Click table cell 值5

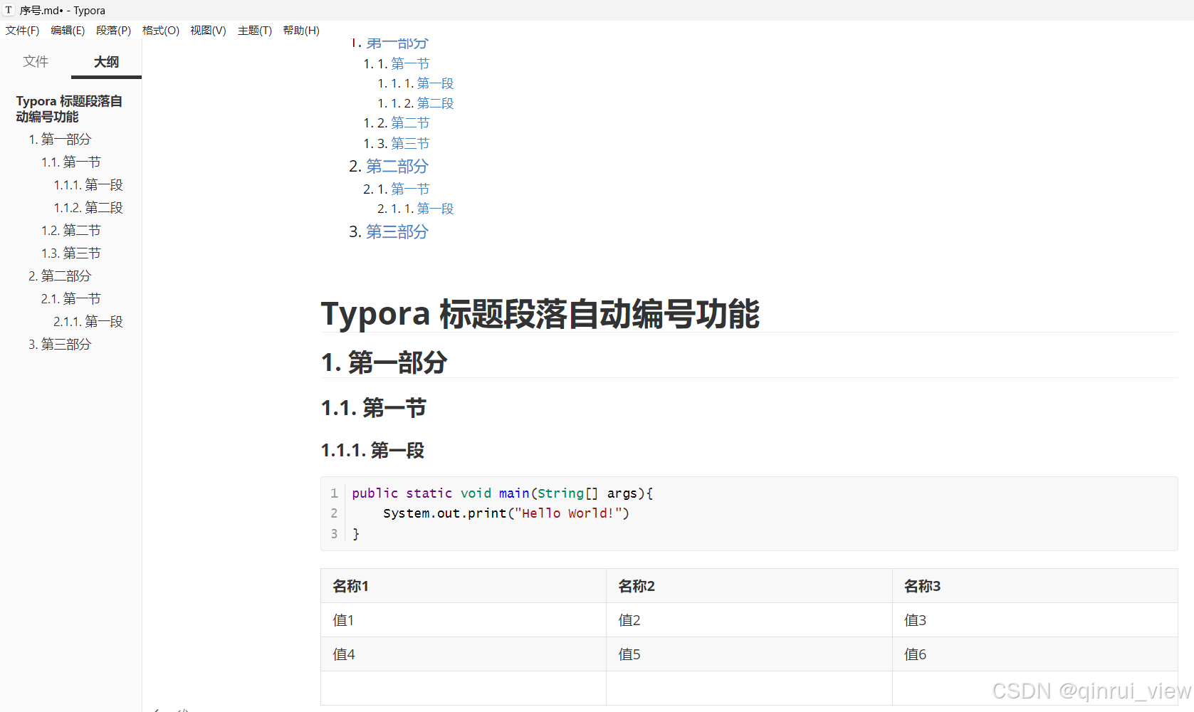749,654
